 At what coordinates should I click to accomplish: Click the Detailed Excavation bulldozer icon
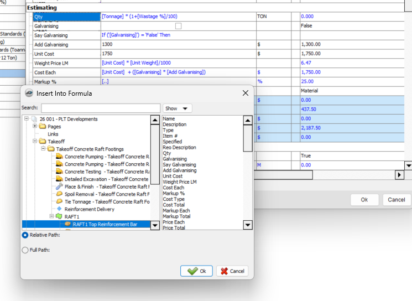click(x=59, y=179)
